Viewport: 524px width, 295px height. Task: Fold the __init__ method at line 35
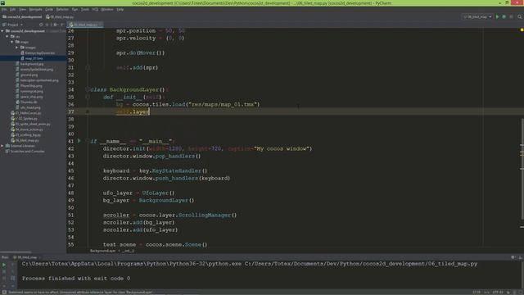click(88, 97)
